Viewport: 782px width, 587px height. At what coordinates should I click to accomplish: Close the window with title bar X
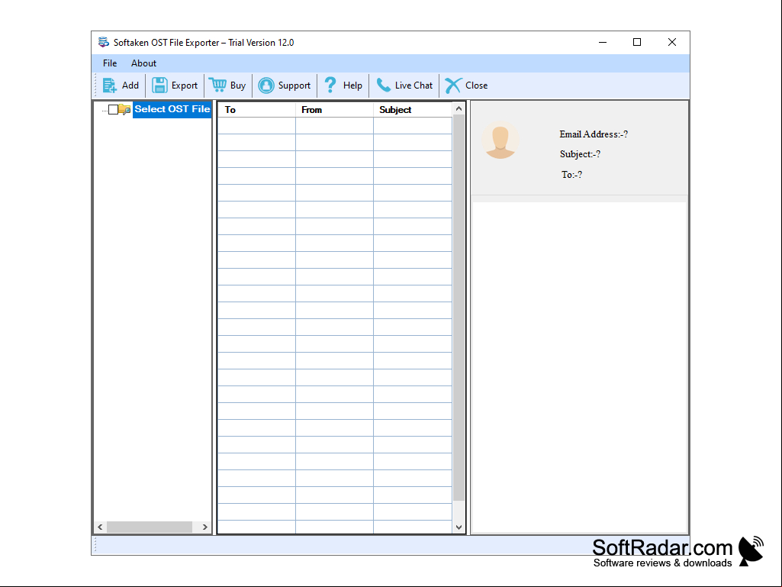(672, 43)
